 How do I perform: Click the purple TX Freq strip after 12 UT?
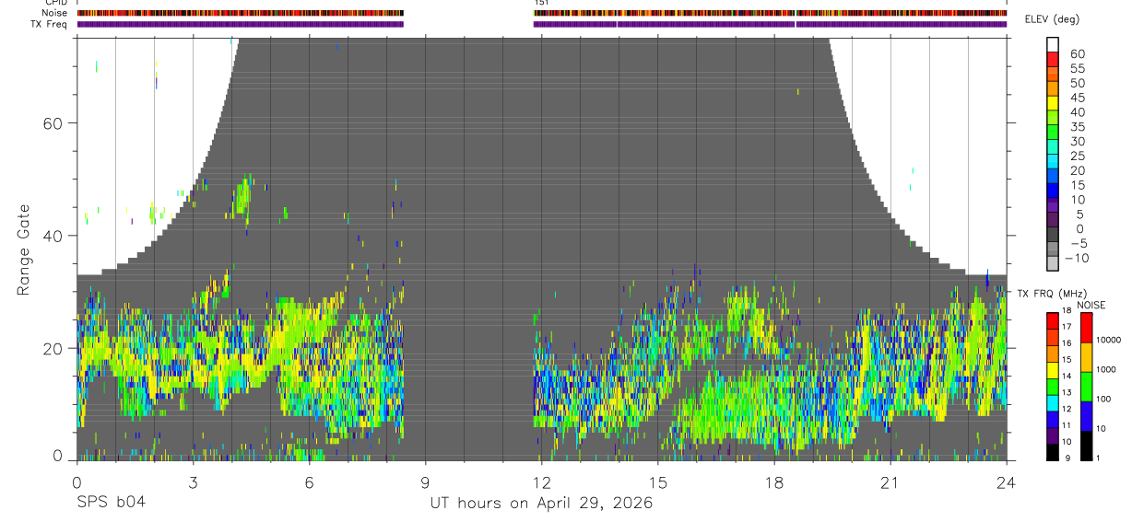[770, 24]
